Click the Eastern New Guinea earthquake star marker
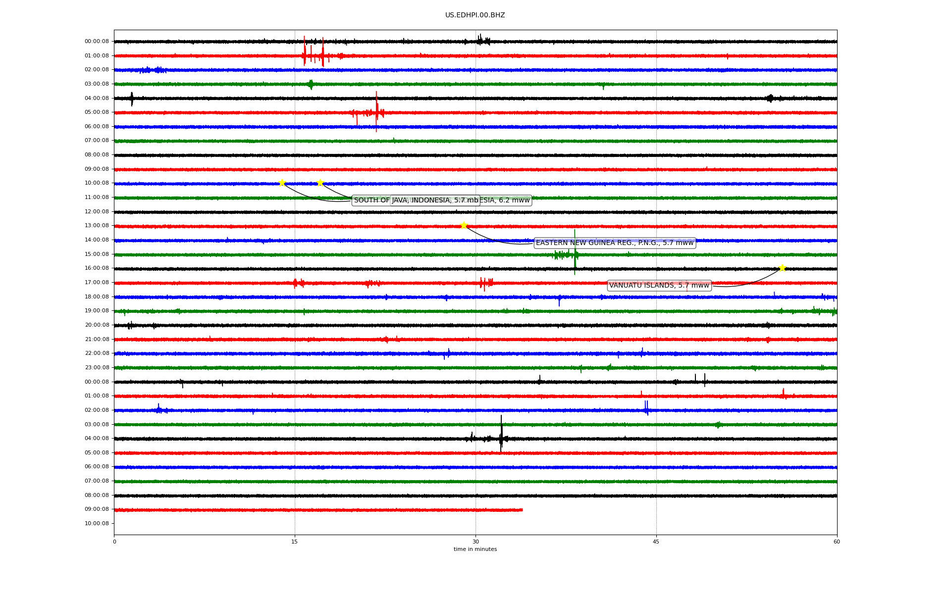Viewport: 951px width, 594px height. tap(464, 226)
